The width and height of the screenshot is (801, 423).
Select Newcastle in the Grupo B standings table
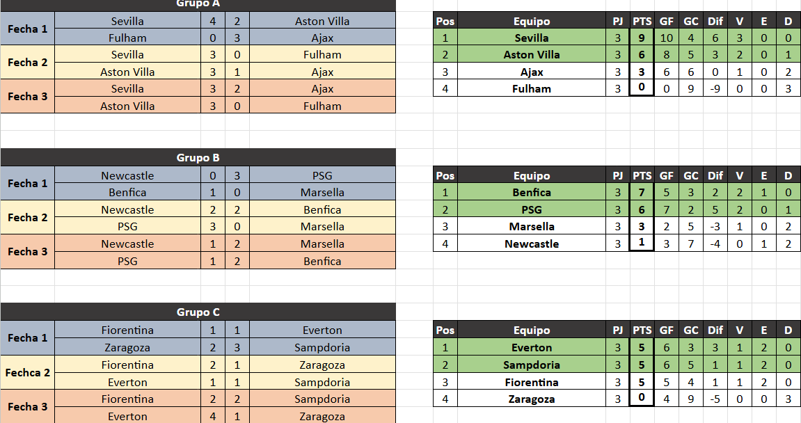tap(532, 244)
